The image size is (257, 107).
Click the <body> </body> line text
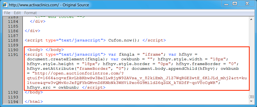45,50
